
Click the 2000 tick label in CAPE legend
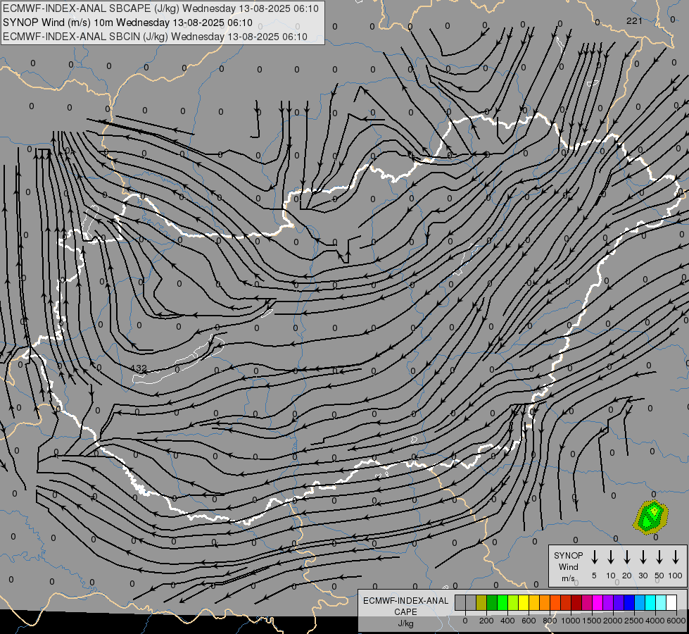613,621
